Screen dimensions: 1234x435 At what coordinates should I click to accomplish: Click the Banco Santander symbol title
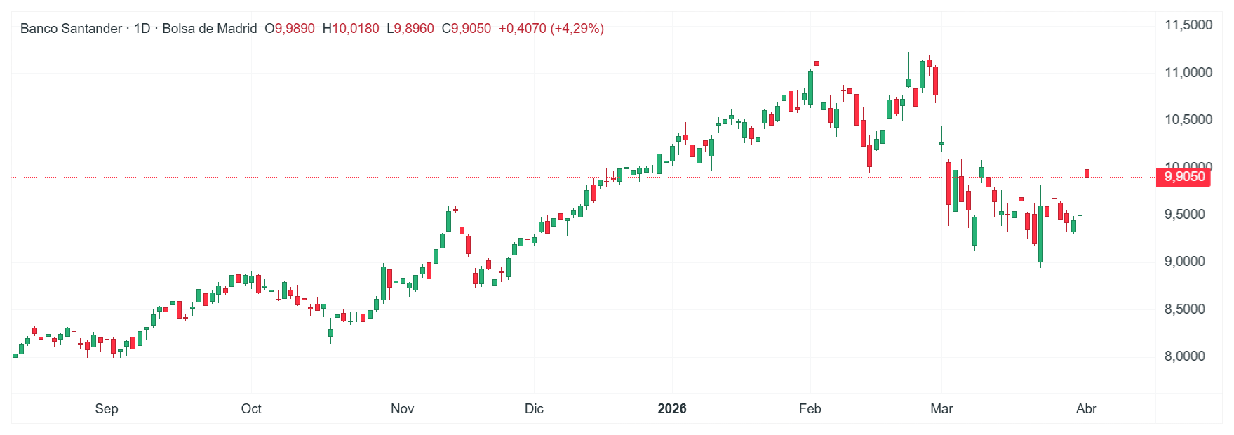point(71,29)
